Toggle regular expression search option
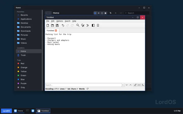 (x=143, y=85)
